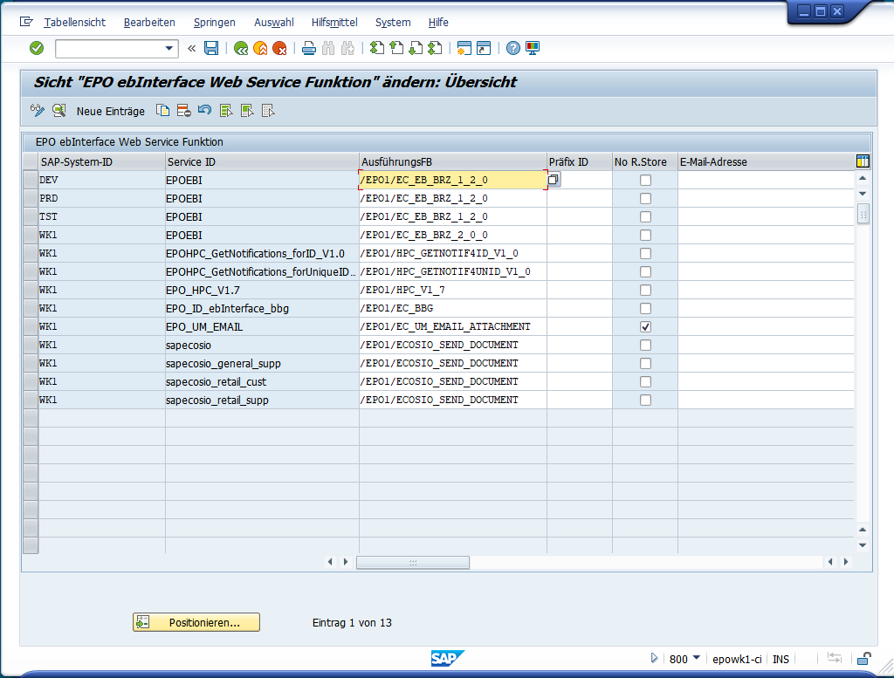Click the Find binoculars icon
894x678 pixels.
[x=328, y=49]
